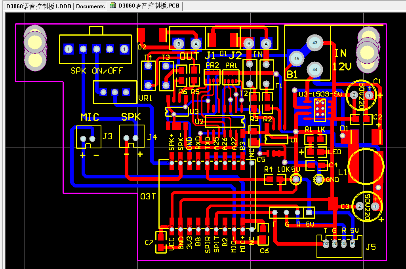Select the C7 capacitor footprint
The height and width of the screenshot is (269, 406).
click(160, 242)
